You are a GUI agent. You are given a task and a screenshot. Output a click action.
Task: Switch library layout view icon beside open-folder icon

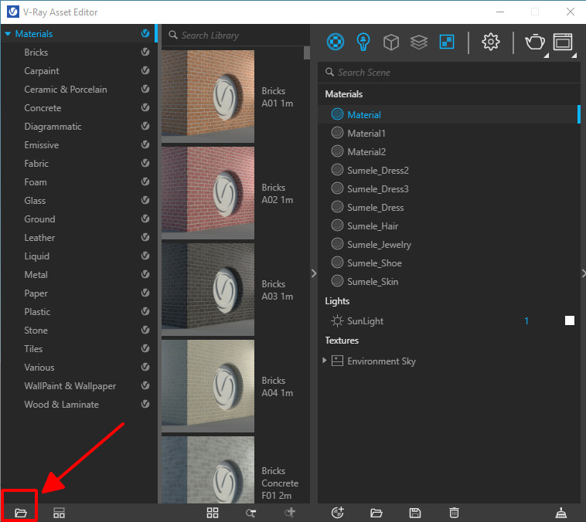59,513
